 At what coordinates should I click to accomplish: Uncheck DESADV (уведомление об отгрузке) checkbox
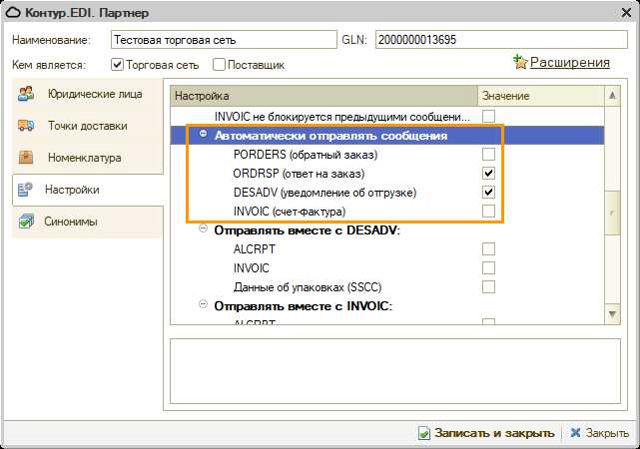coord(488,193)
